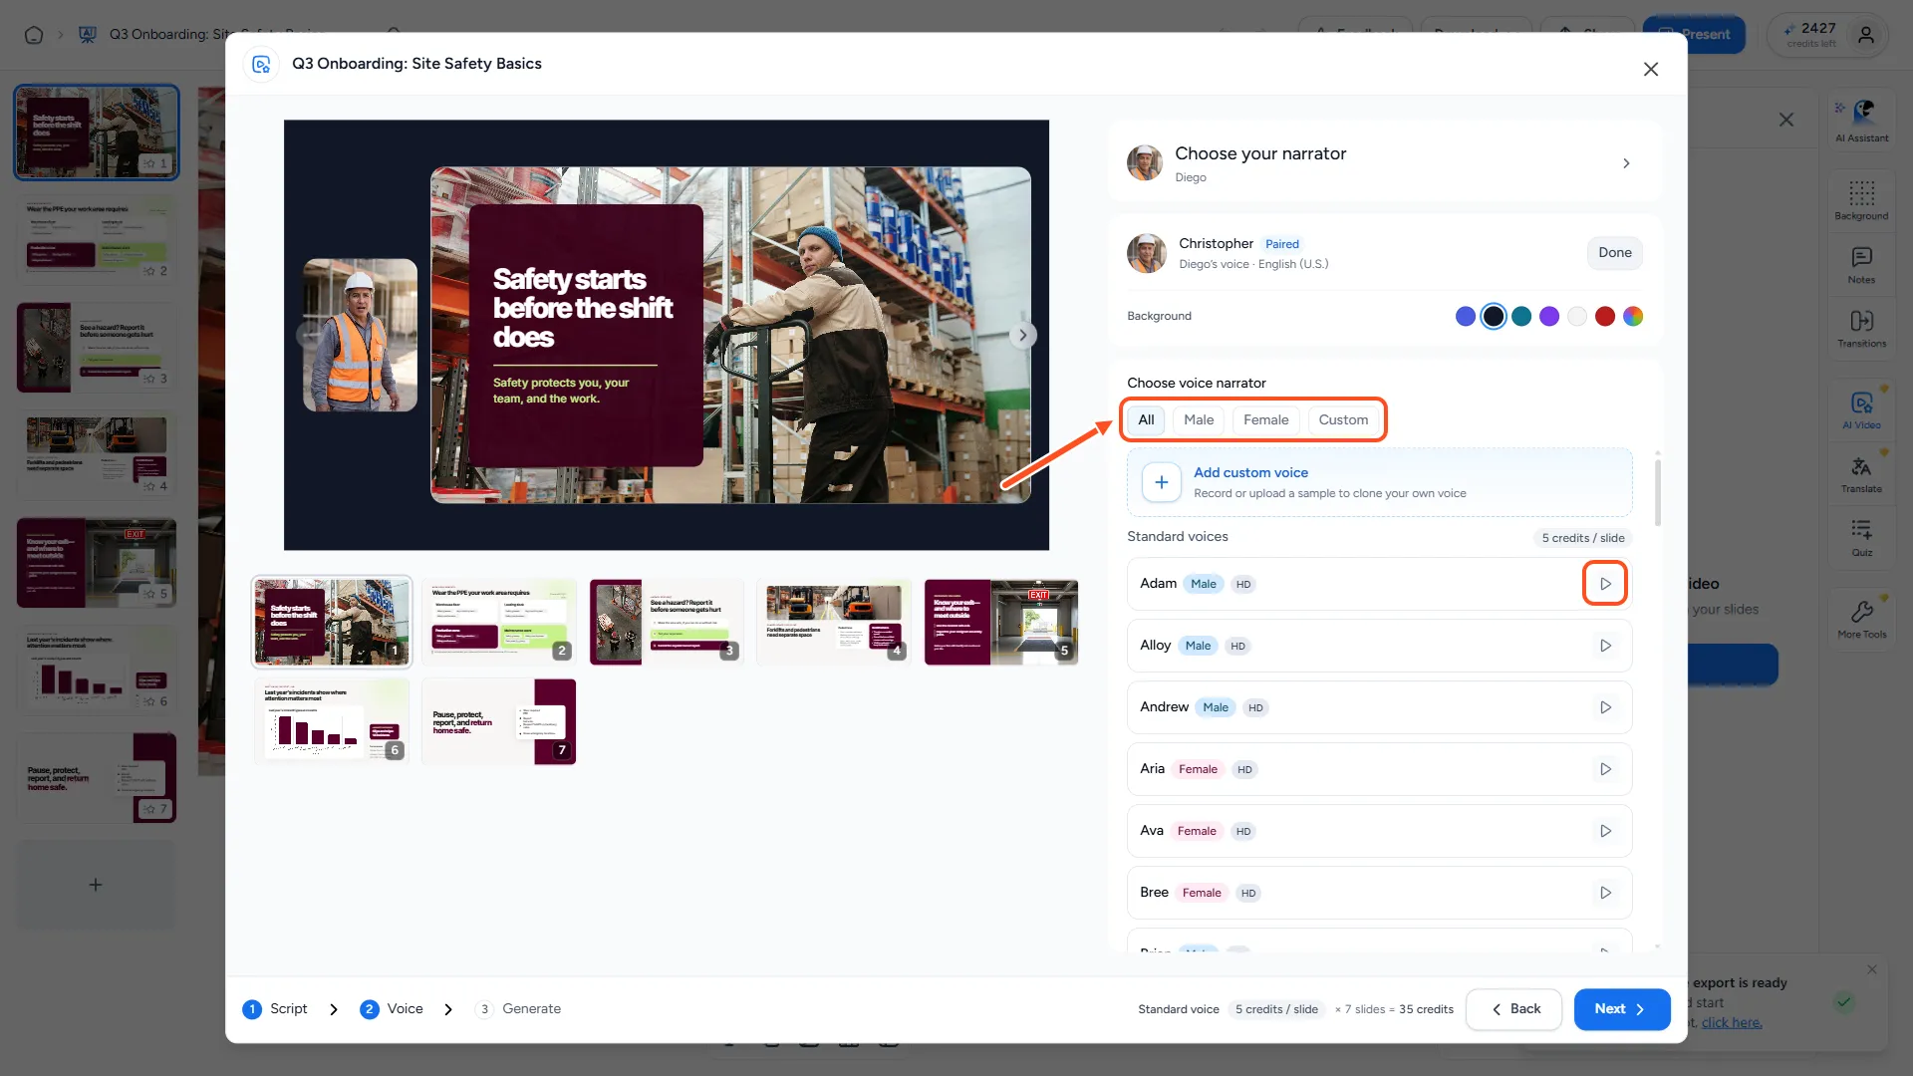
Task: Go to the Generate step
Action: 519,1009
